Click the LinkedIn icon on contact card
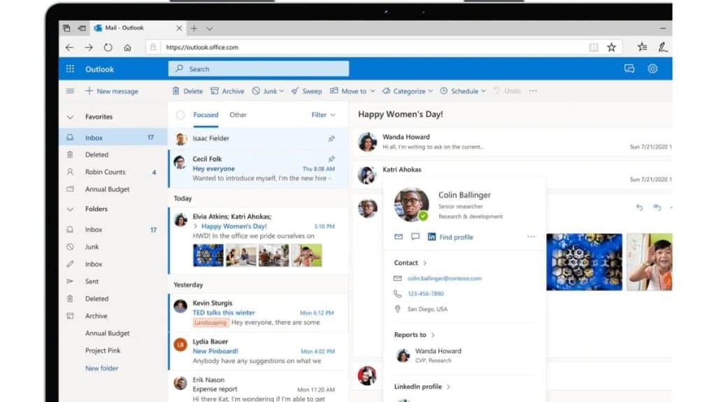Screen dimensions: 716x402 coord(431,237)
